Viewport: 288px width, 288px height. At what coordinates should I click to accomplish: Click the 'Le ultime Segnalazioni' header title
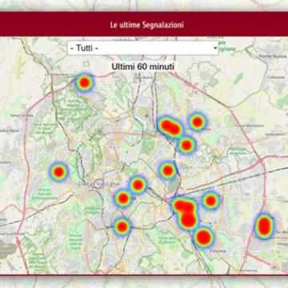(147, 25)
